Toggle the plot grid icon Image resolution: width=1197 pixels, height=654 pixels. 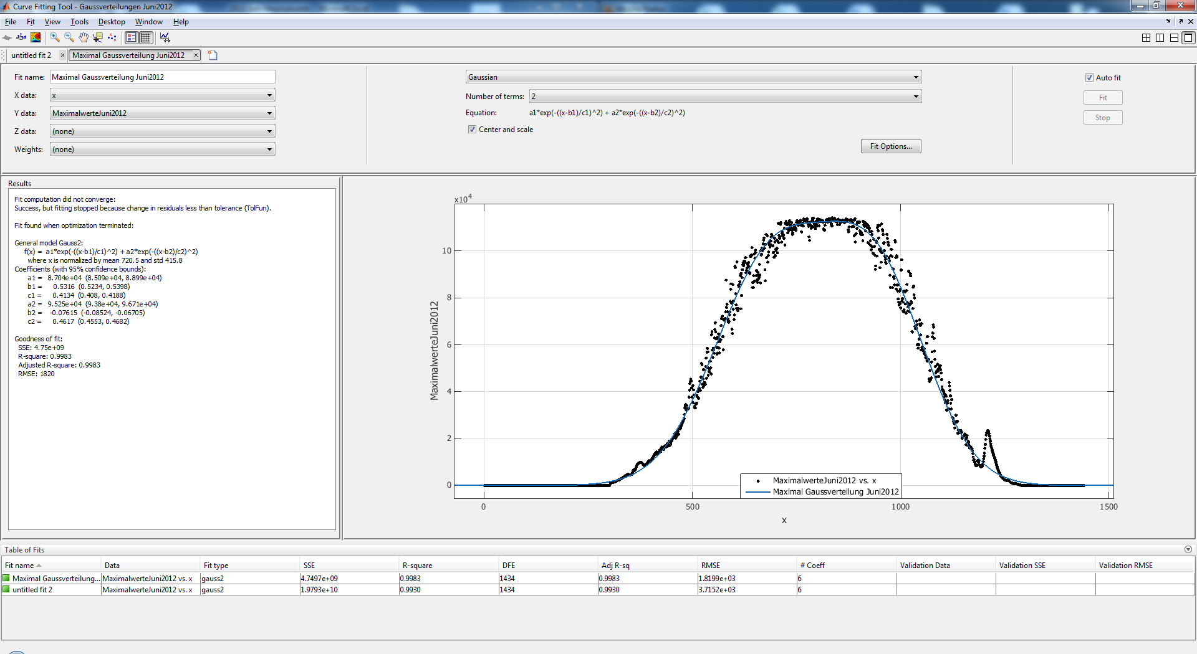point(146,37)
